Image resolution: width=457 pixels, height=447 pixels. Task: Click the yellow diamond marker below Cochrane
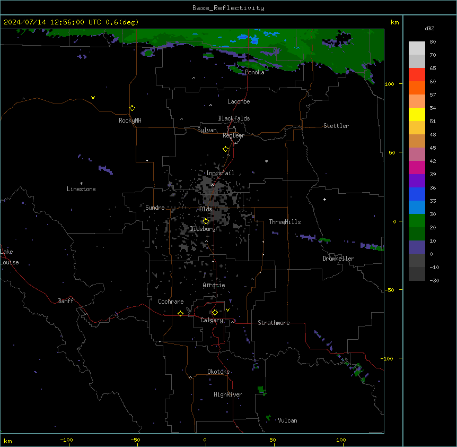pos(180,313)
